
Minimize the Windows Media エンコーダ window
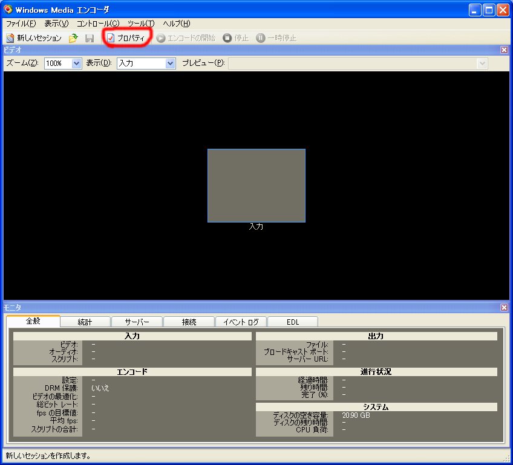[475, 10]
